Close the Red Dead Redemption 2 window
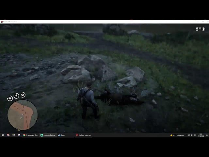 208,22
